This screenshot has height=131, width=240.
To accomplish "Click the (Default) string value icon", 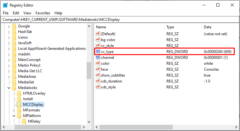I will 98,34.
